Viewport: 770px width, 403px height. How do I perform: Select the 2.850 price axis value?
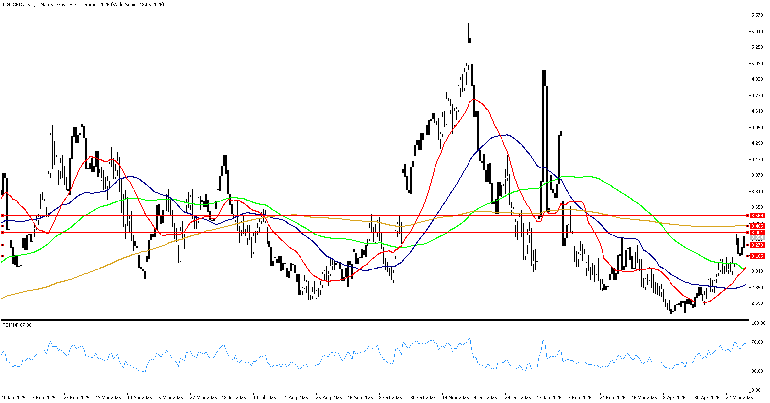(x=758, y=287)
